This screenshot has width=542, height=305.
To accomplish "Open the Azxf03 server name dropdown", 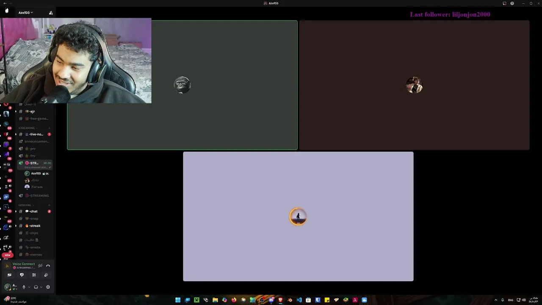I will pyautogui.click(x=25, y=13).
